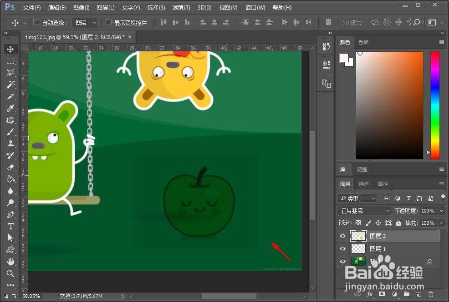Expand the 填充 fill arrow
Image resolution: width=449 pixels, height=302 pixels.
tap(442, 223)
